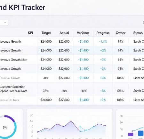Image resolution: width=144 pixels, height=139 pixels.
Task: Click "108%" in the Repeat Purchase Rate row
Action: [x=120, y=91]
